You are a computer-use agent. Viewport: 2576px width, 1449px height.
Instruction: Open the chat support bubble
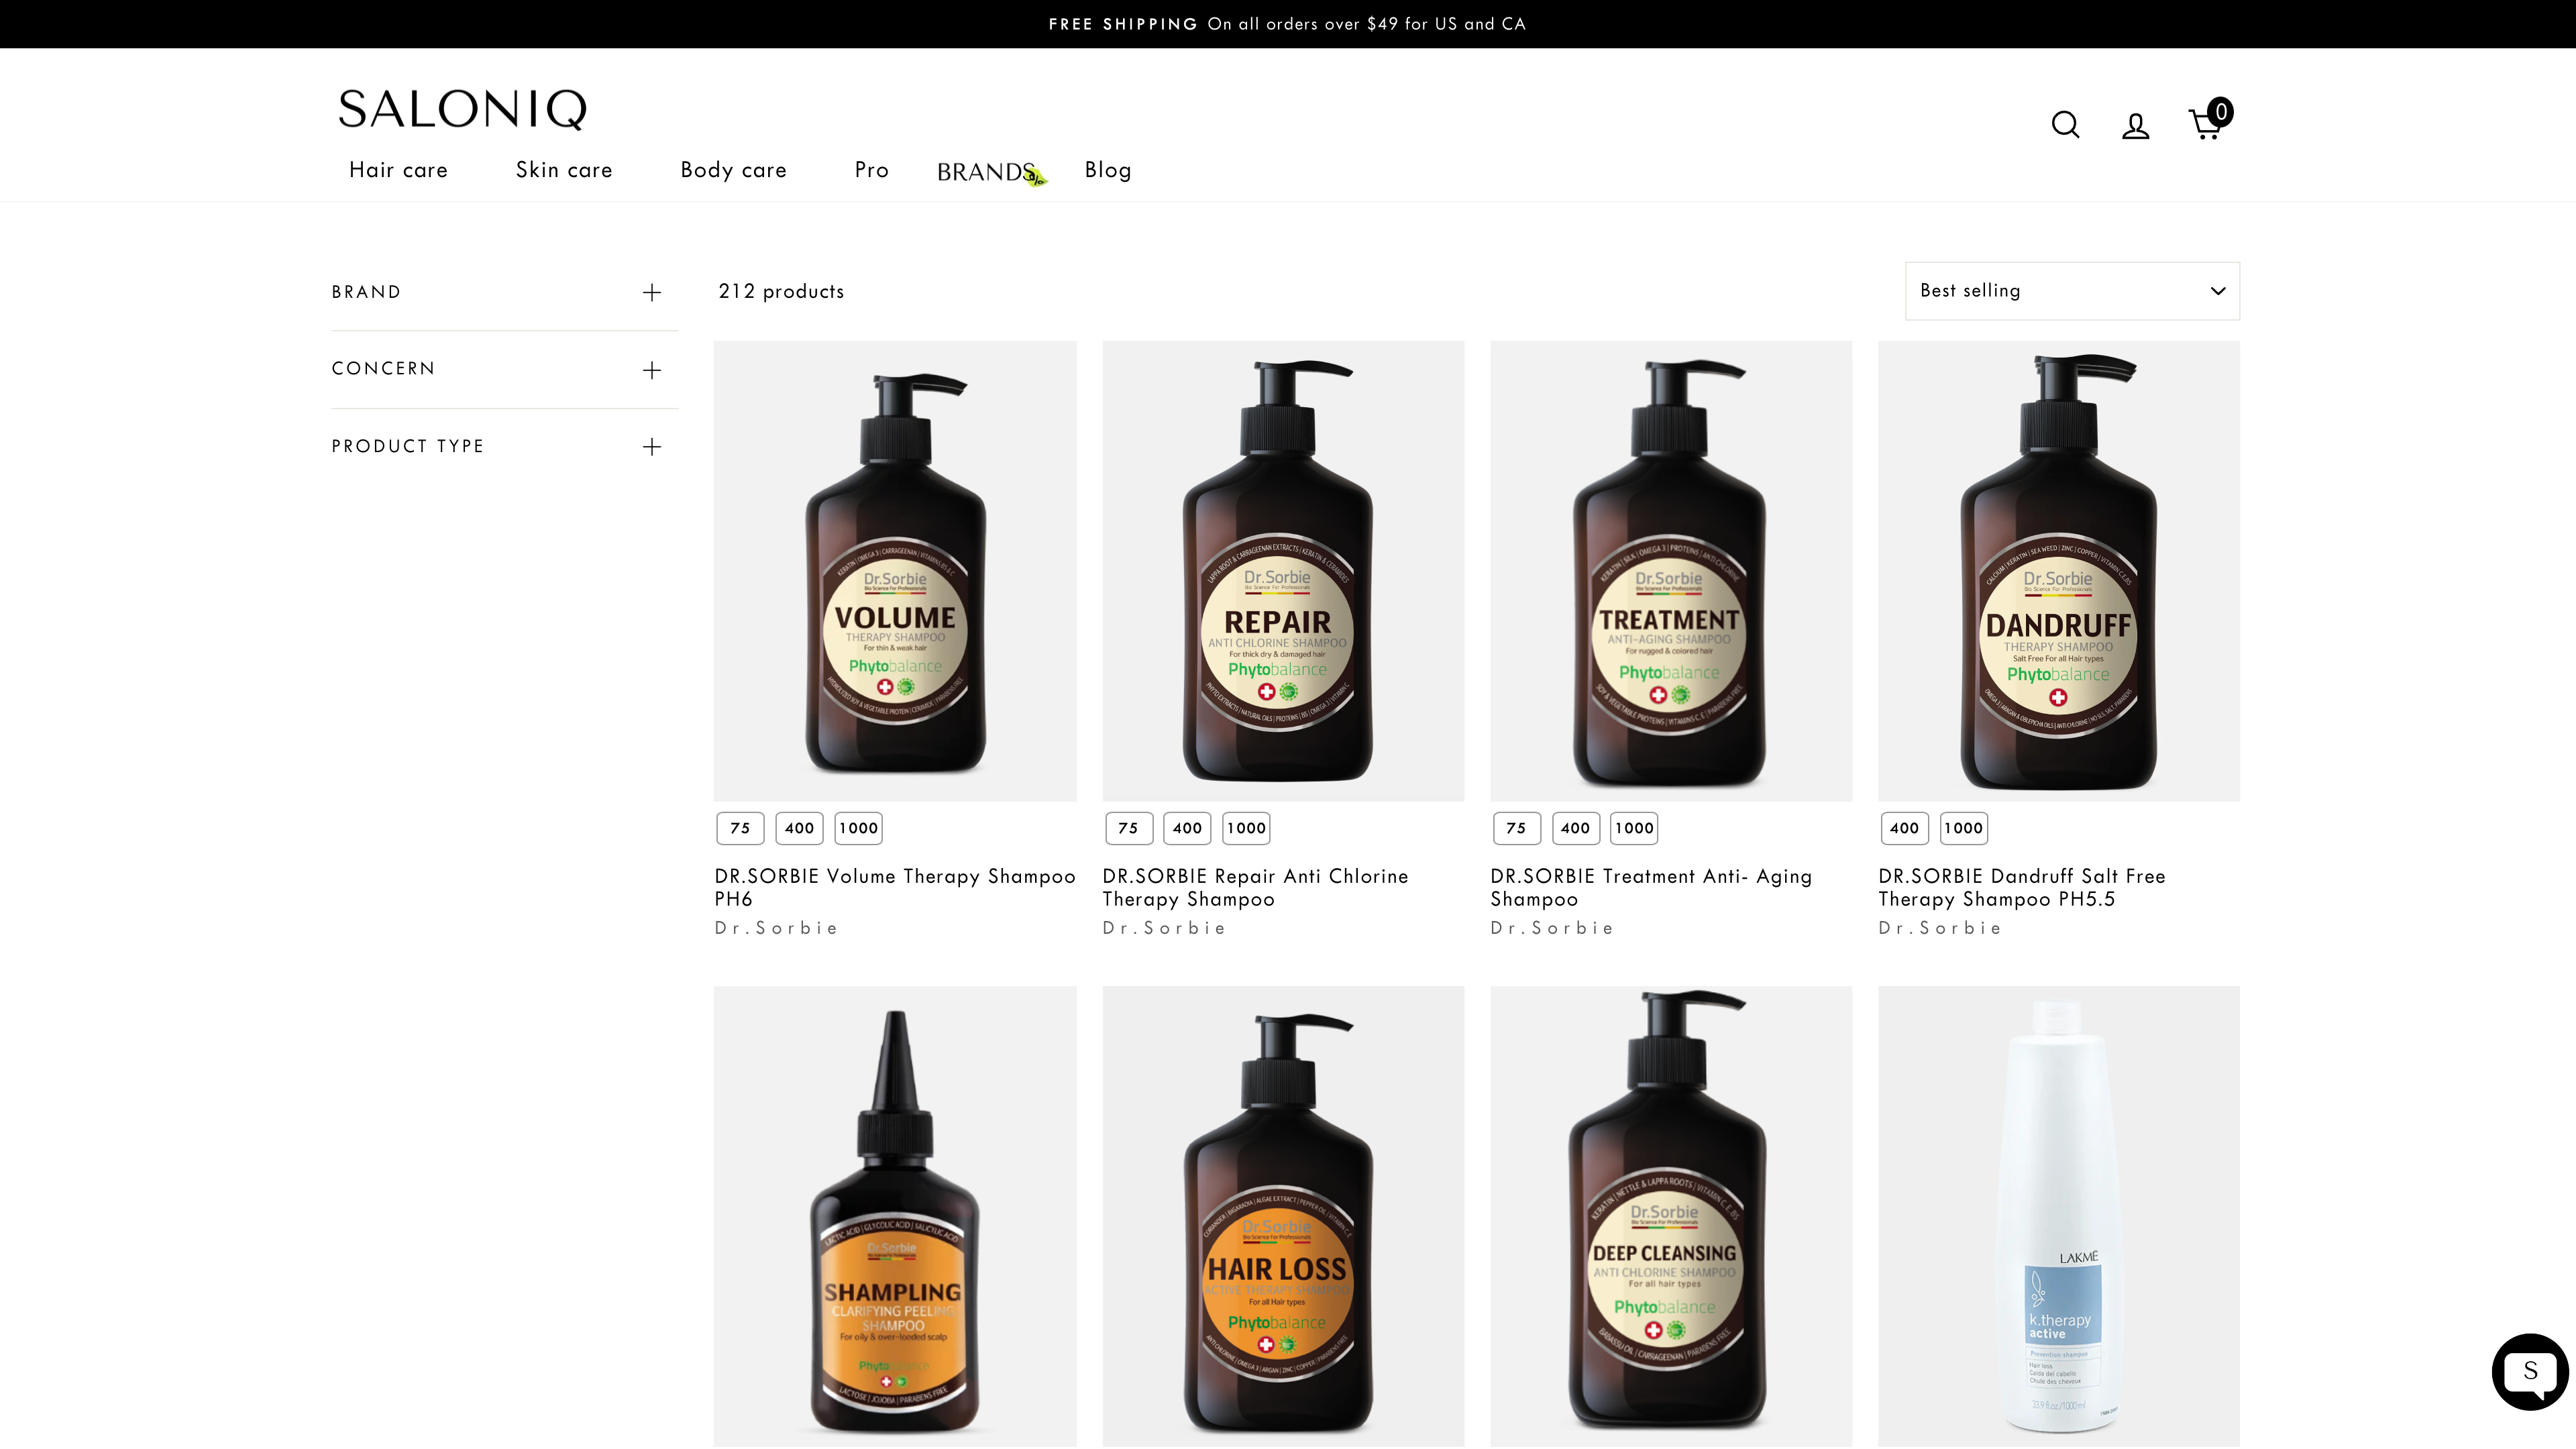pyautogui.click(x=2529, y=1371)
